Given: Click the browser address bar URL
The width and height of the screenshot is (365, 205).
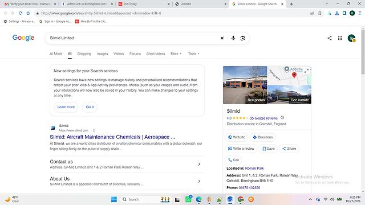Looking at the screenshot, I should click(101, 13).
